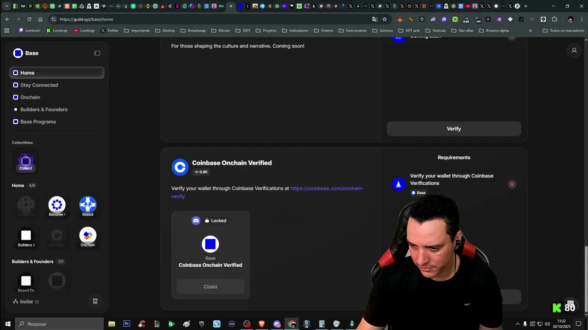Image resolution: width=588 pixels, height=330 pixels.
Task: Click the Base chain tag under requirement
Action: click(x=418, y=193)
